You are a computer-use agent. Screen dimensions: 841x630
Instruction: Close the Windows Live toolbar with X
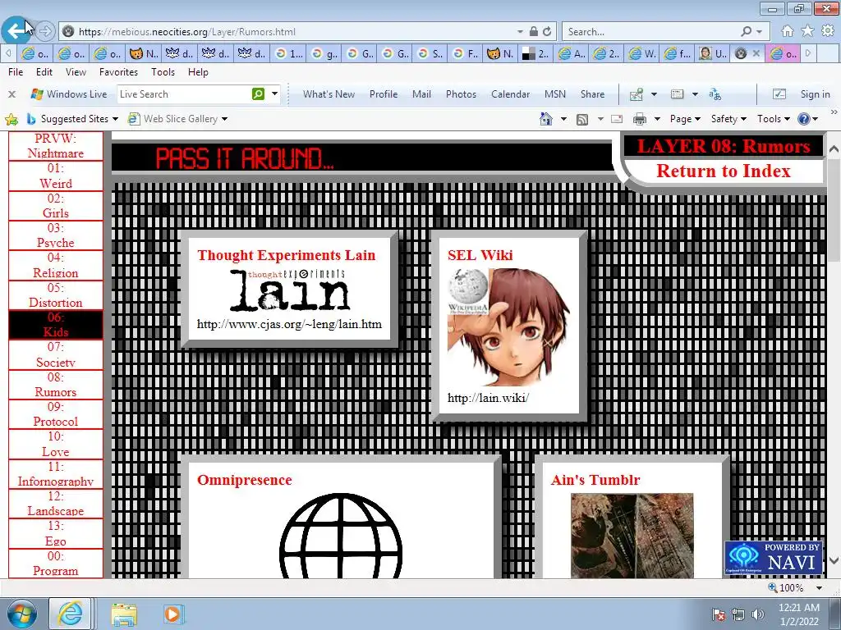point(11,94)
